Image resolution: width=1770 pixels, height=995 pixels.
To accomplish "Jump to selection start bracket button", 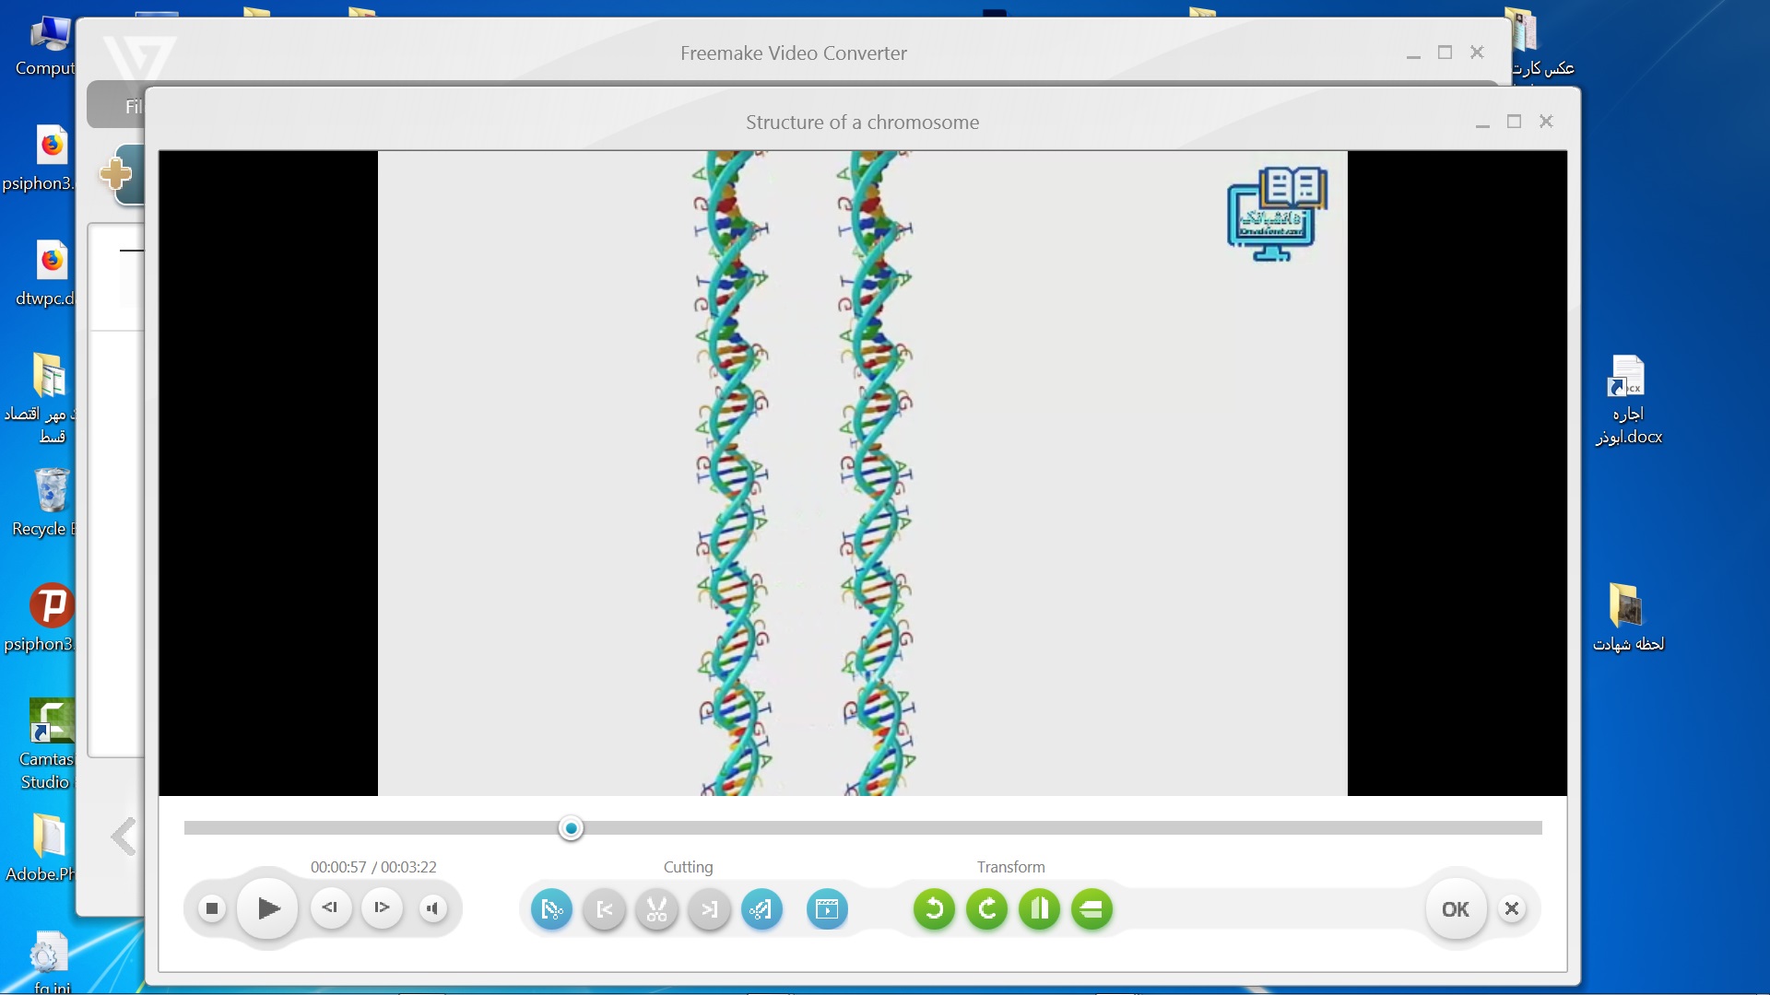I will coord(605,909).
